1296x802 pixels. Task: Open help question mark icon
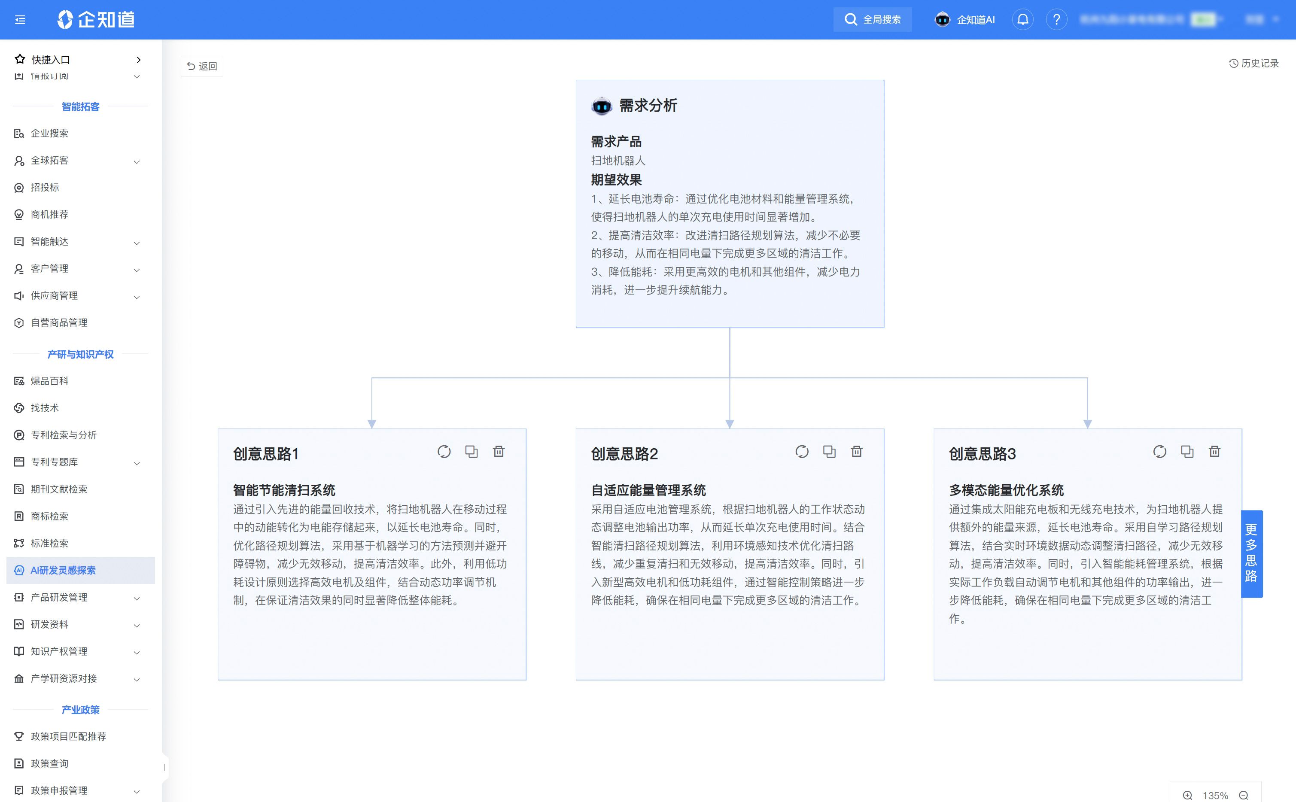click(1056, 20)
